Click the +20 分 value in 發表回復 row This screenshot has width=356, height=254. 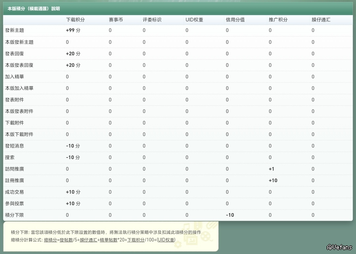(x=73, y=54)
